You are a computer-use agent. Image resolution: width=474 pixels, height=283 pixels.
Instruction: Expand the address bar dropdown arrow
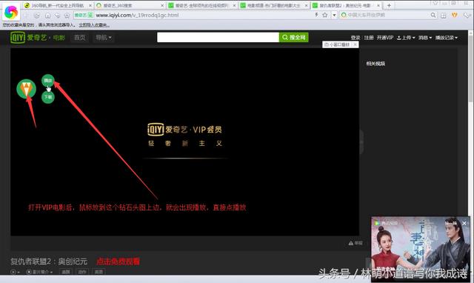click(x=334, y=15)
